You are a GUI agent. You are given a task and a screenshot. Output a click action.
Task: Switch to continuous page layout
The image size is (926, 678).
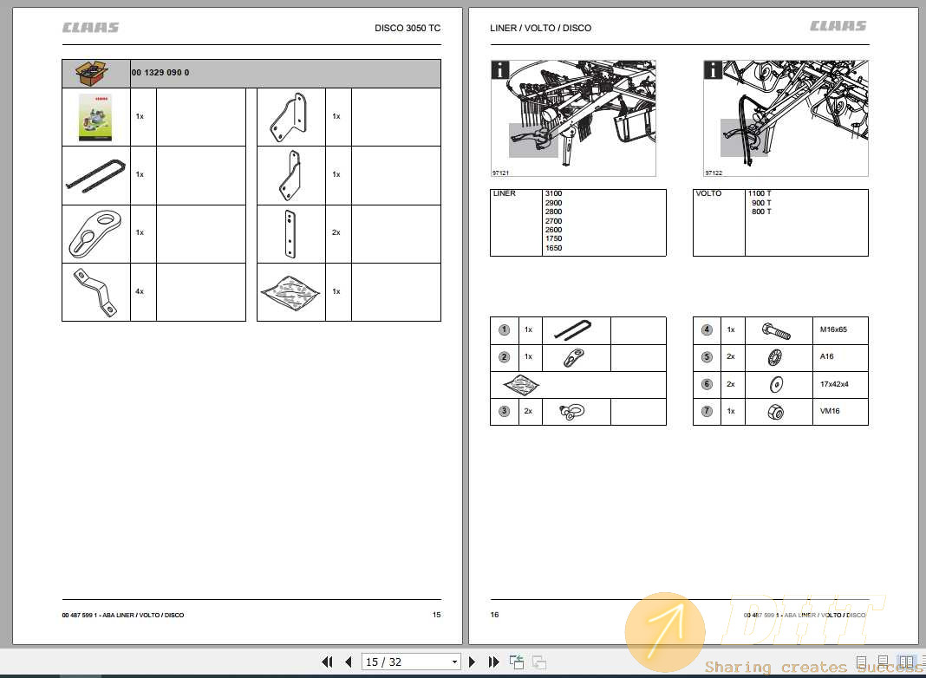[883, 662]
